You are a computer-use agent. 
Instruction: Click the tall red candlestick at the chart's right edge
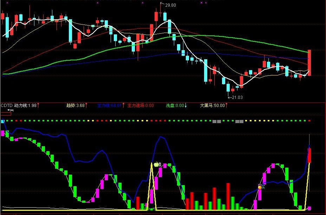309,63
